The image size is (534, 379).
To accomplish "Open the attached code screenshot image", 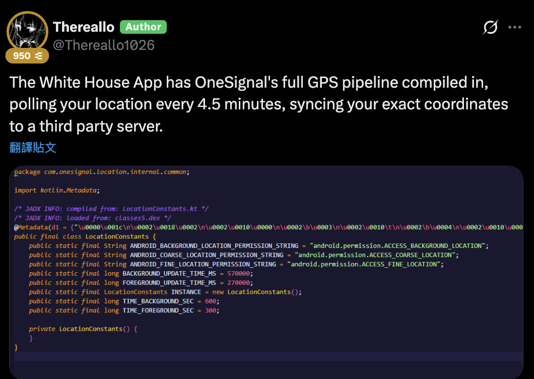I will click(x=266, y=272).
